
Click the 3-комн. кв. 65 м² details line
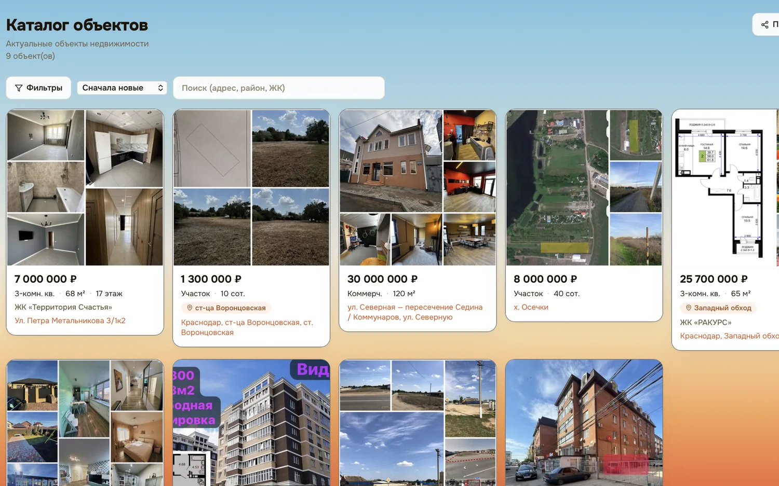(x=715, y=294)
